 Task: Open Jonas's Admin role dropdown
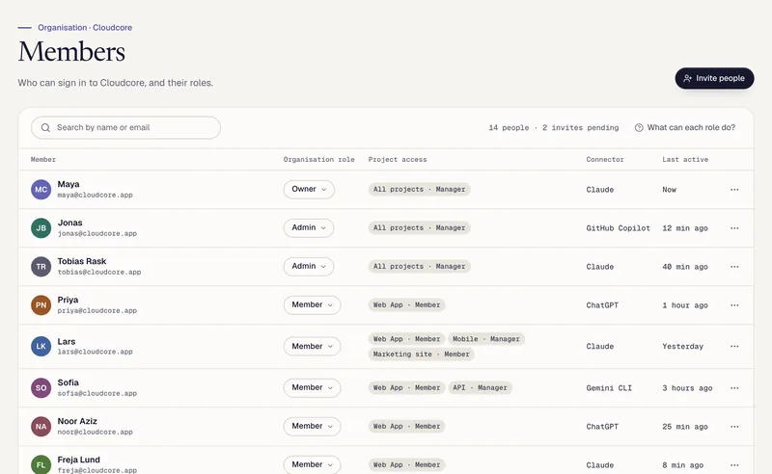tap(309, 228)
